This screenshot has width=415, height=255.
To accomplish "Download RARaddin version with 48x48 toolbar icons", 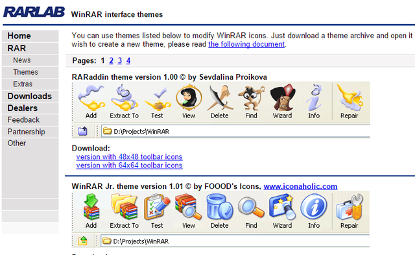I will 130,157.
